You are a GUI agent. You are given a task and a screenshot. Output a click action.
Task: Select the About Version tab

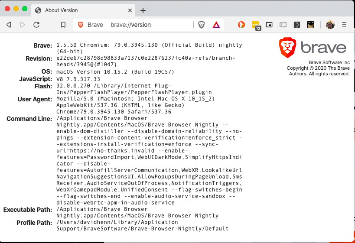[x=83, y=10]
